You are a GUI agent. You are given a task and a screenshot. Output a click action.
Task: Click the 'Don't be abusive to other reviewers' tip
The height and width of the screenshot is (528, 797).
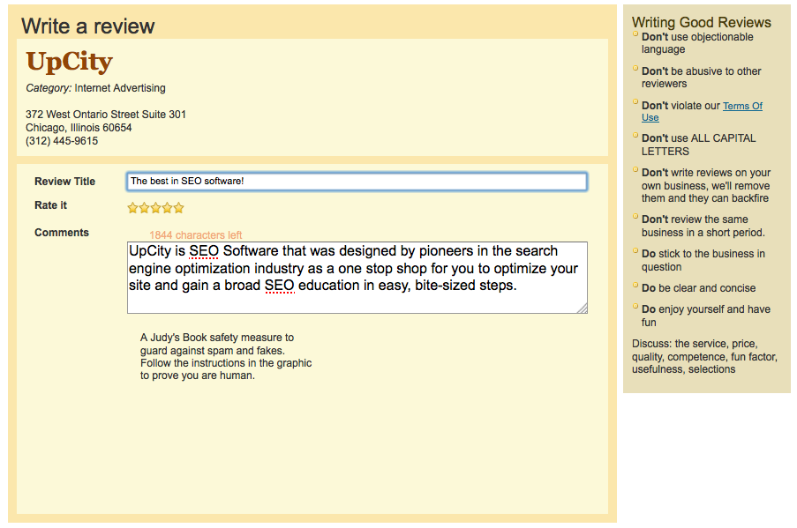click(x=702, y=78)
